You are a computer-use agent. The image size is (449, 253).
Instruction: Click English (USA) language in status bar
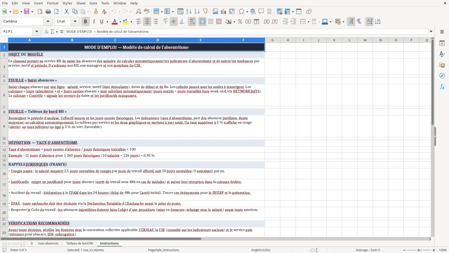click(x=261, y=250)
